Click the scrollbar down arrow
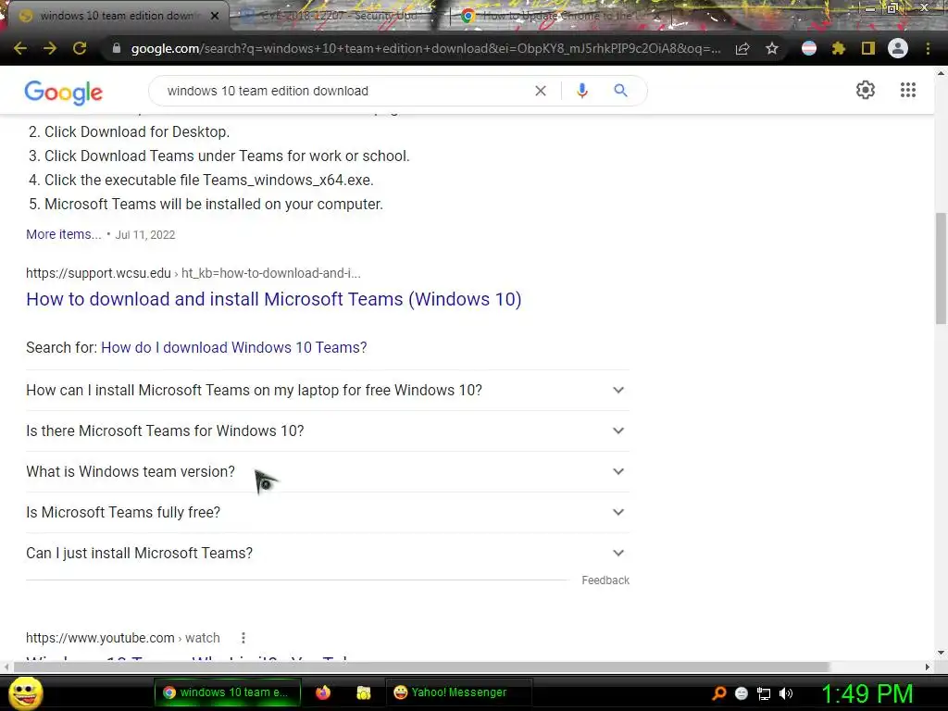948x711 pixels. click(941, 653)
